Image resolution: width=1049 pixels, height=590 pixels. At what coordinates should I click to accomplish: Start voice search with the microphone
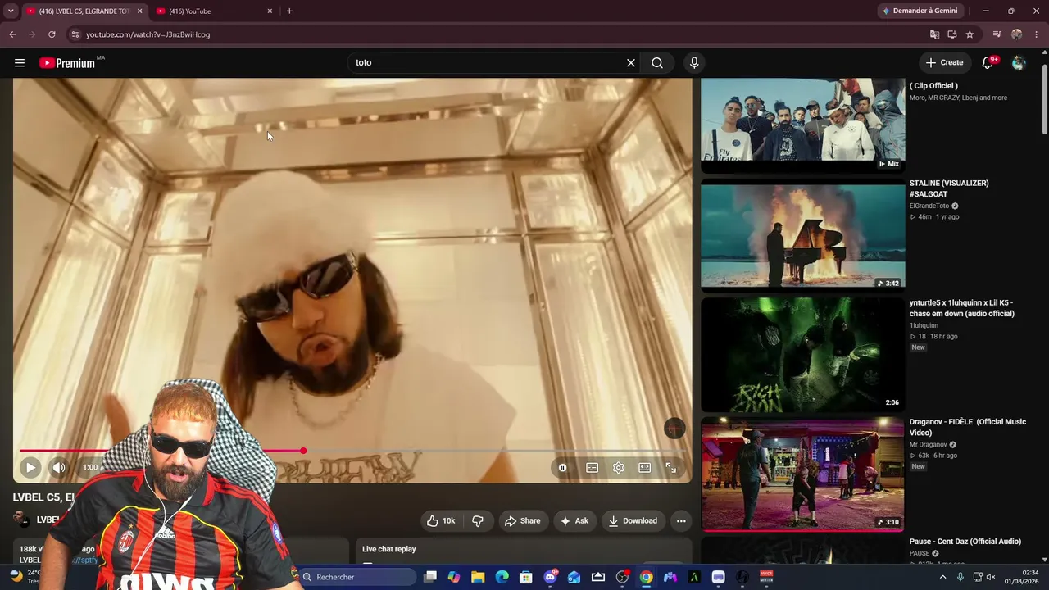pos(694,63)
